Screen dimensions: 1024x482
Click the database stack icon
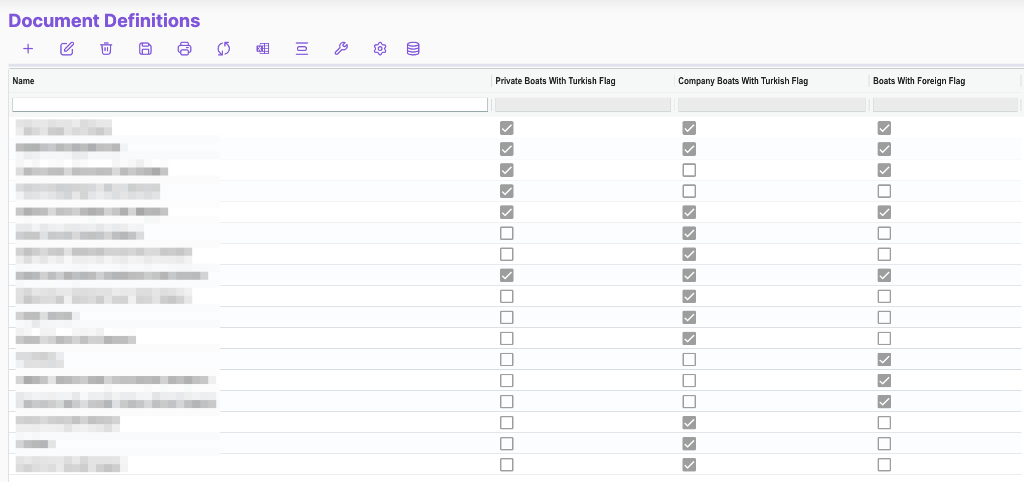pyautogui.click(x=413, y=49)
